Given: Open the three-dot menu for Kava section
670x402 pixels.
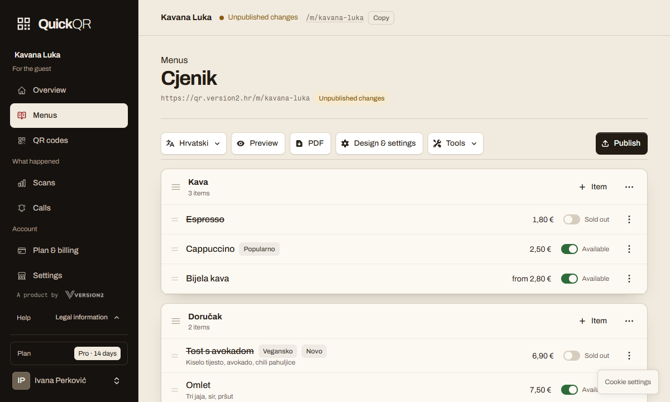Looking at the screenshot, I should coord(629,187).
